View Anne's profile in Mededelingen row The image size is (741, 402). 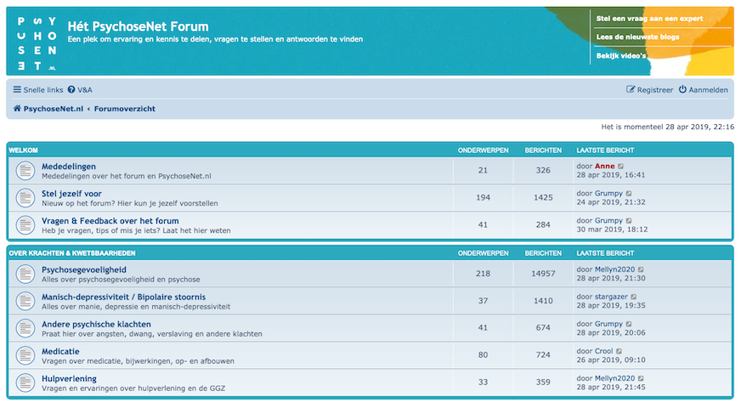[x=604, y=167]
